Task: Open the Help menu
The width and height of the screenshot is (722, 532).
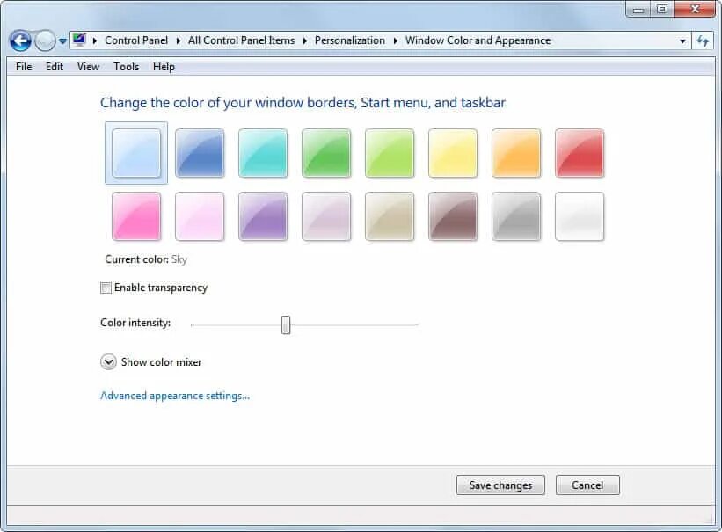Action: click(x=164, y=67)
